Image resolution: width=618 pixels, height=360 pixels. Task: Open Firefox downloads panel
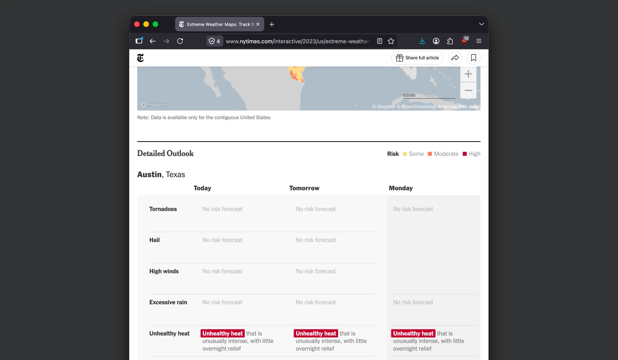coord(422,41)
